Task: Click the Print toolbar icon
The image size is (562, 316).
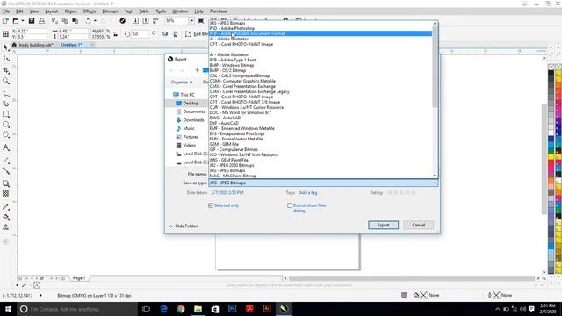Action: [x=42, y=21]
